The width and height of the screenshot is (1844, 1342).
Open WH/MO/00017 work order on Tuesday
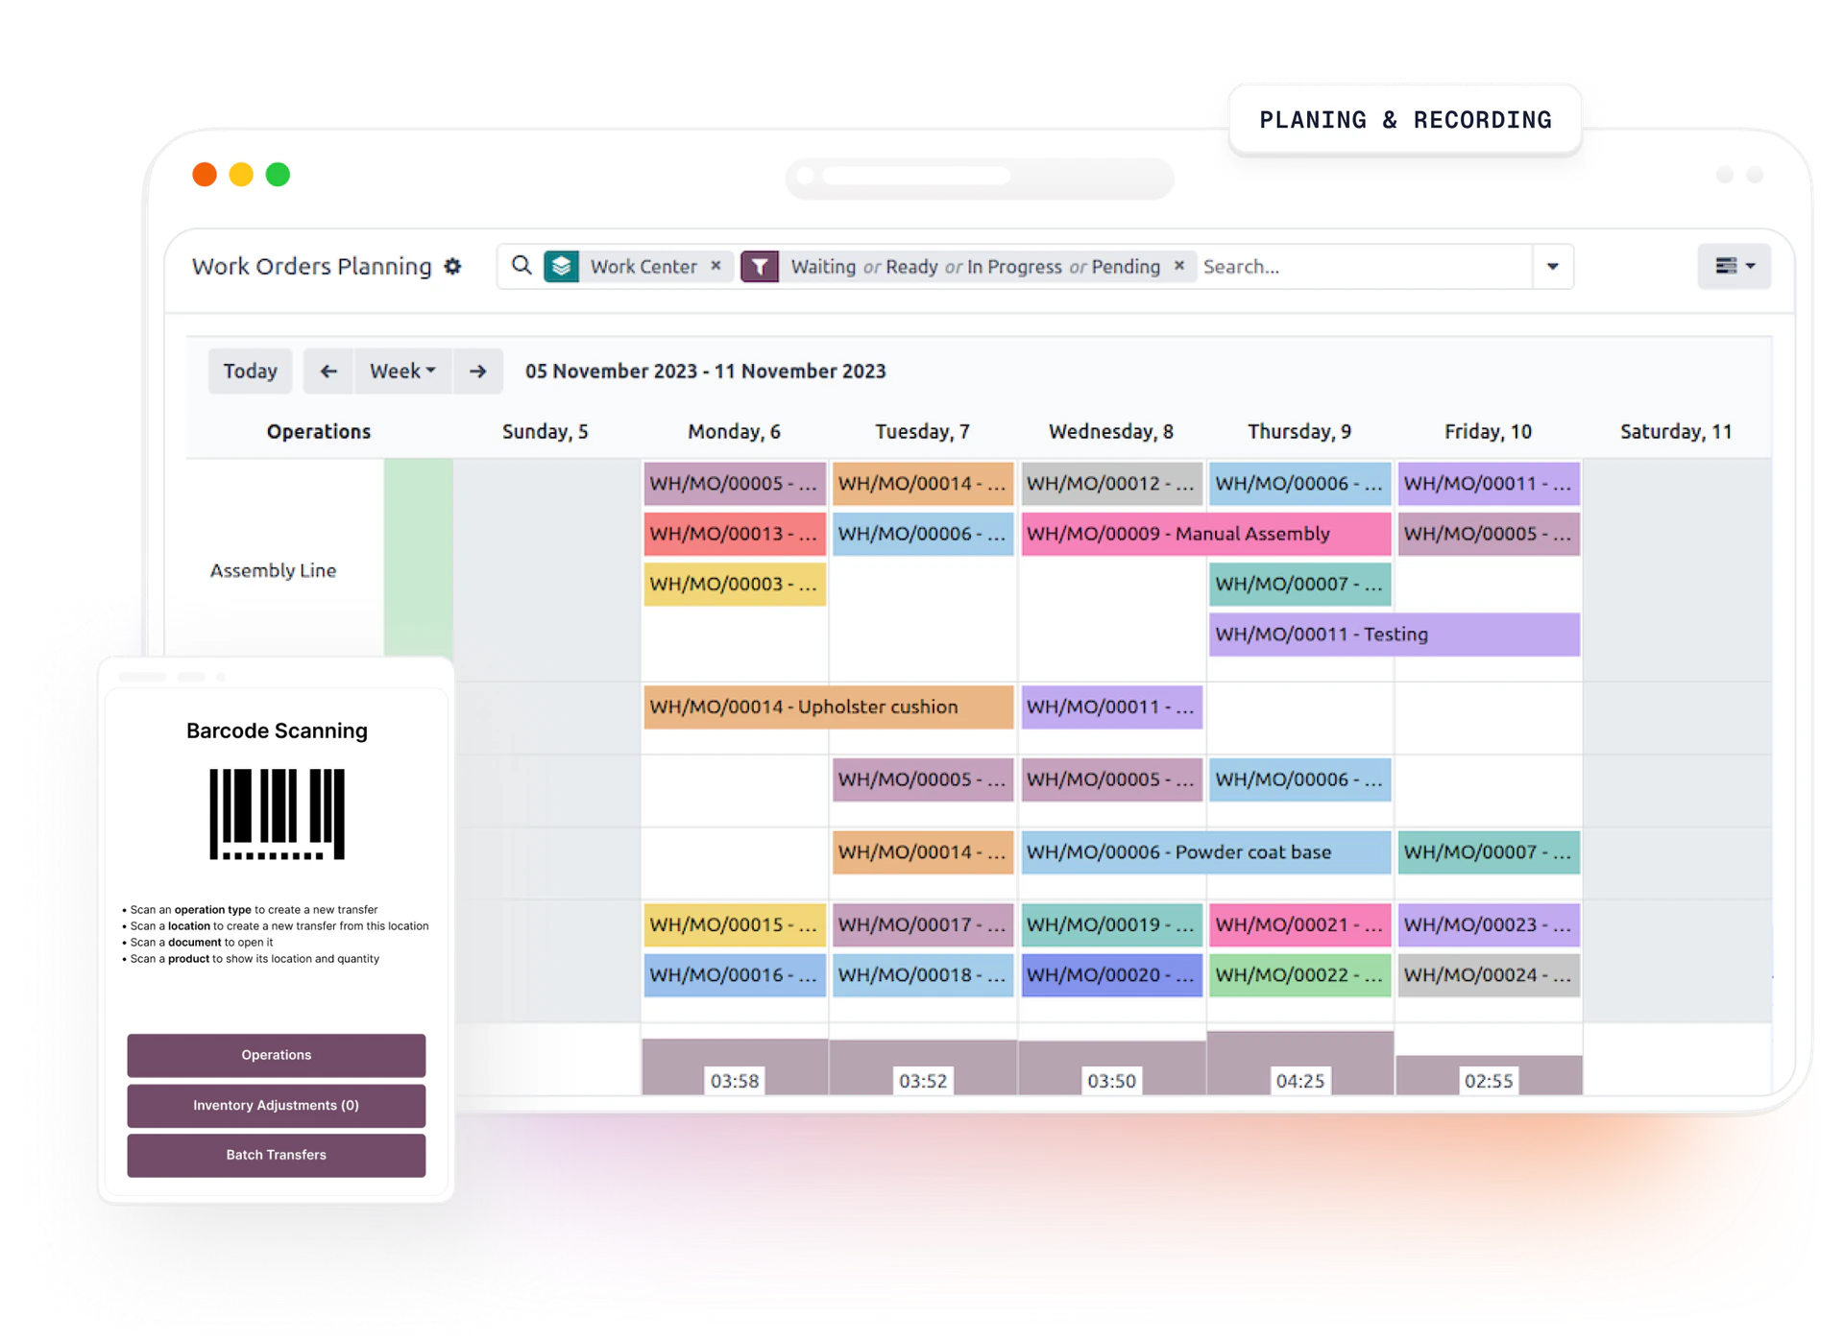click(x=922, y=925)
